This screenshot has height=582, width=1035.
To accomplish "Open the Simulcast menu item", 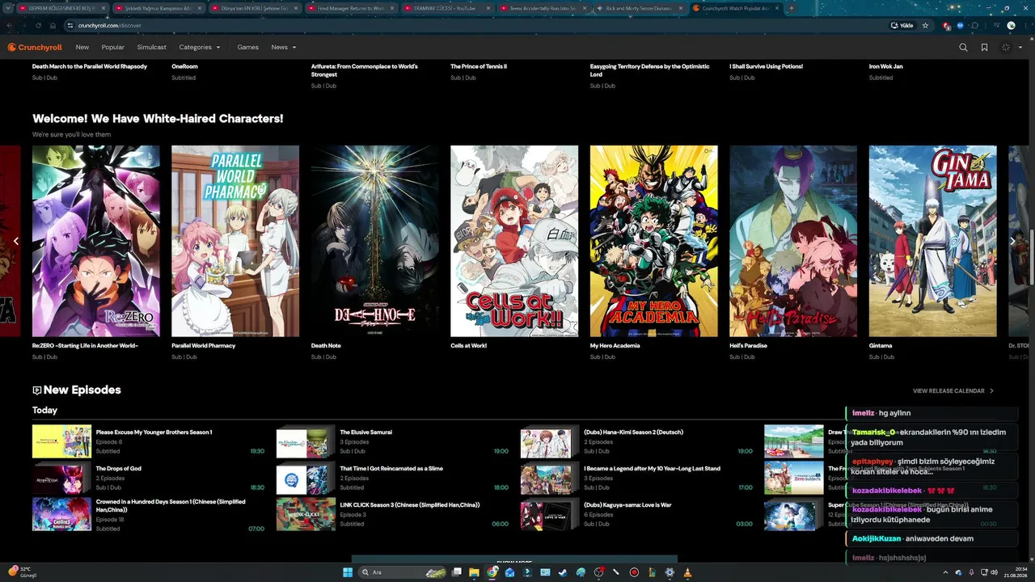I will click(x=152, y=48).
